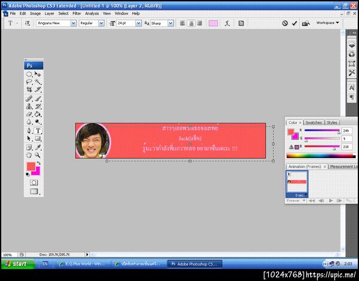The height and width of the screenshot is (281, 359).
Task: Select the Eraser tool
Action: tap(29, 114)
